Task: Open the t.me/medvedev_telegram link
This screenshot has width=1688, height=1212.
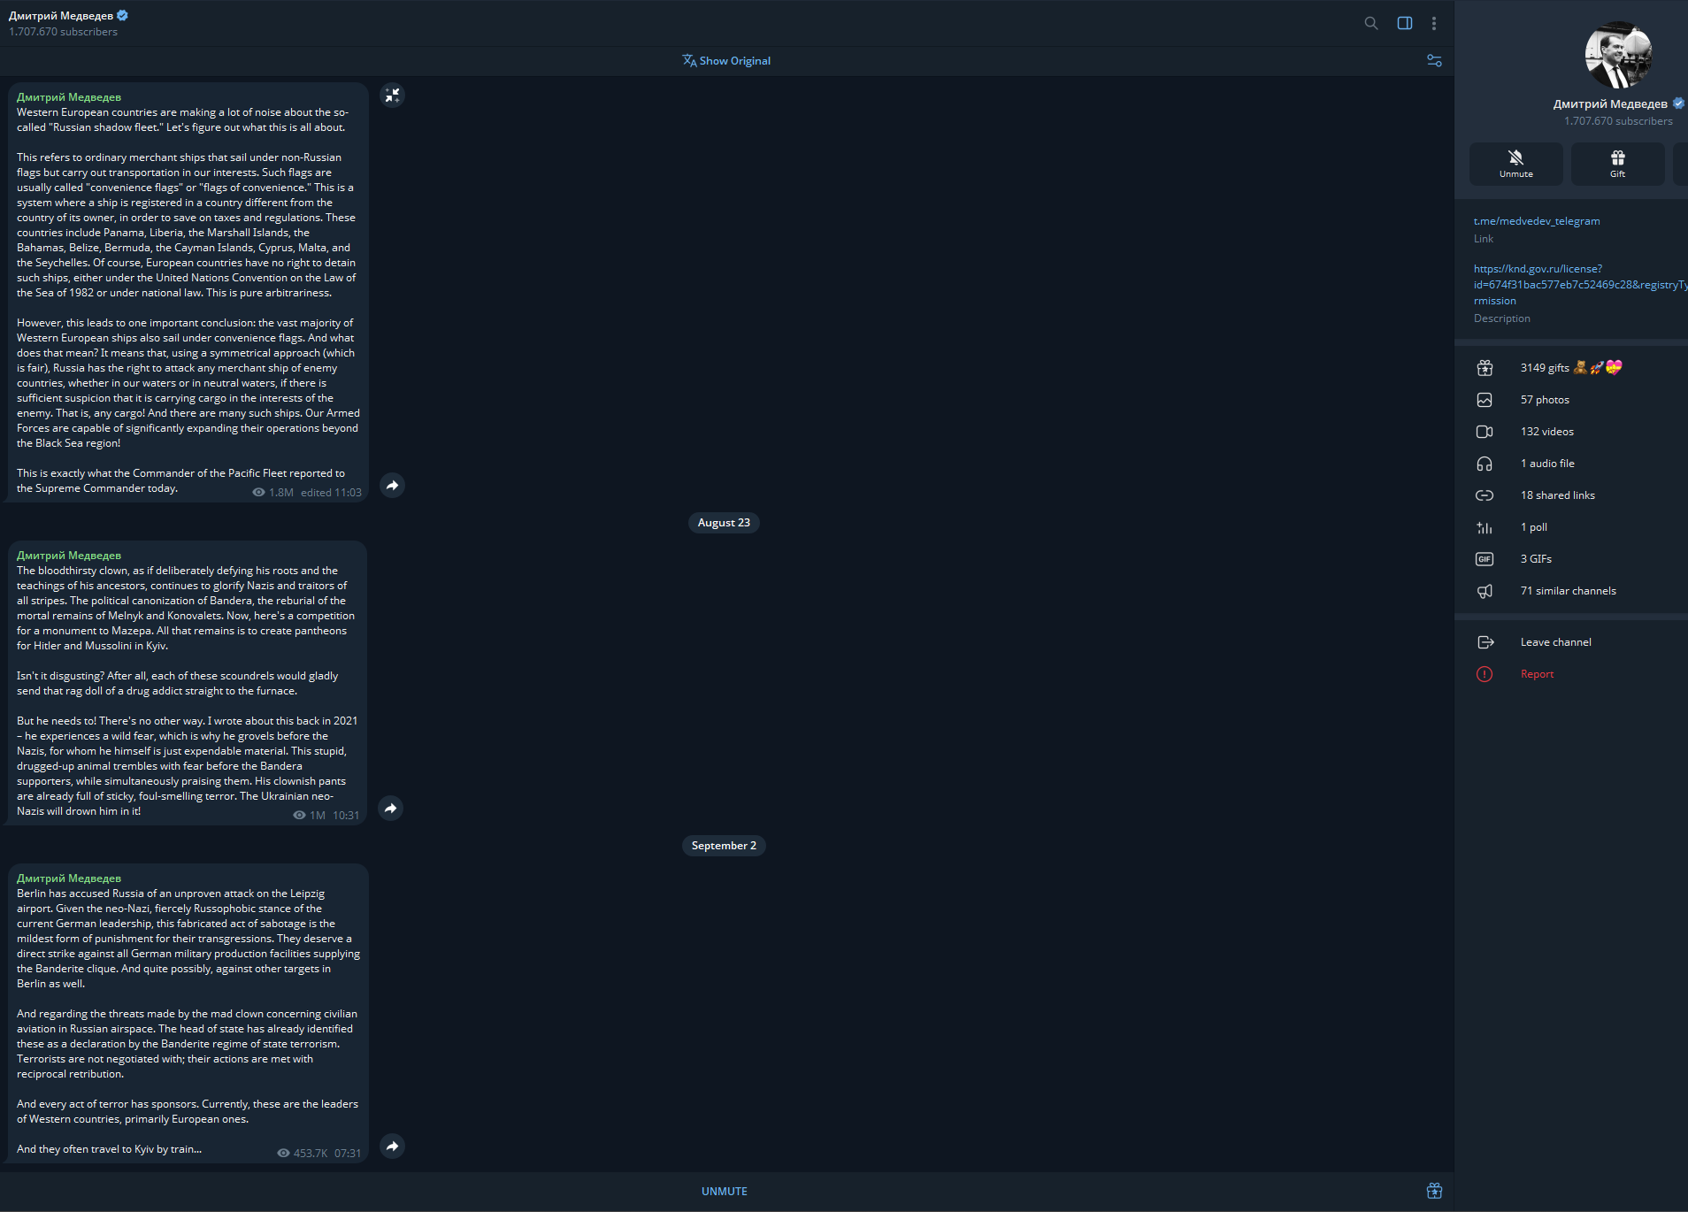Action: (x=1537, y=221)
